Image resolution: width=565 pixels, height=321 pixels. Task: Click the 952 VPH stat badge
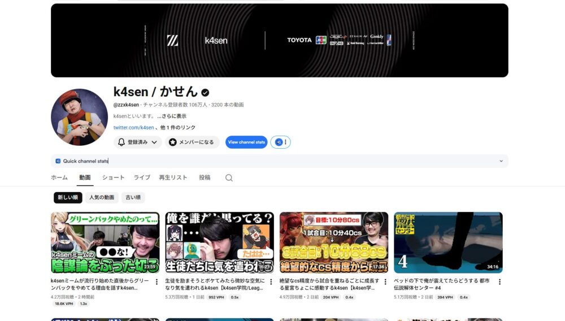216,297
